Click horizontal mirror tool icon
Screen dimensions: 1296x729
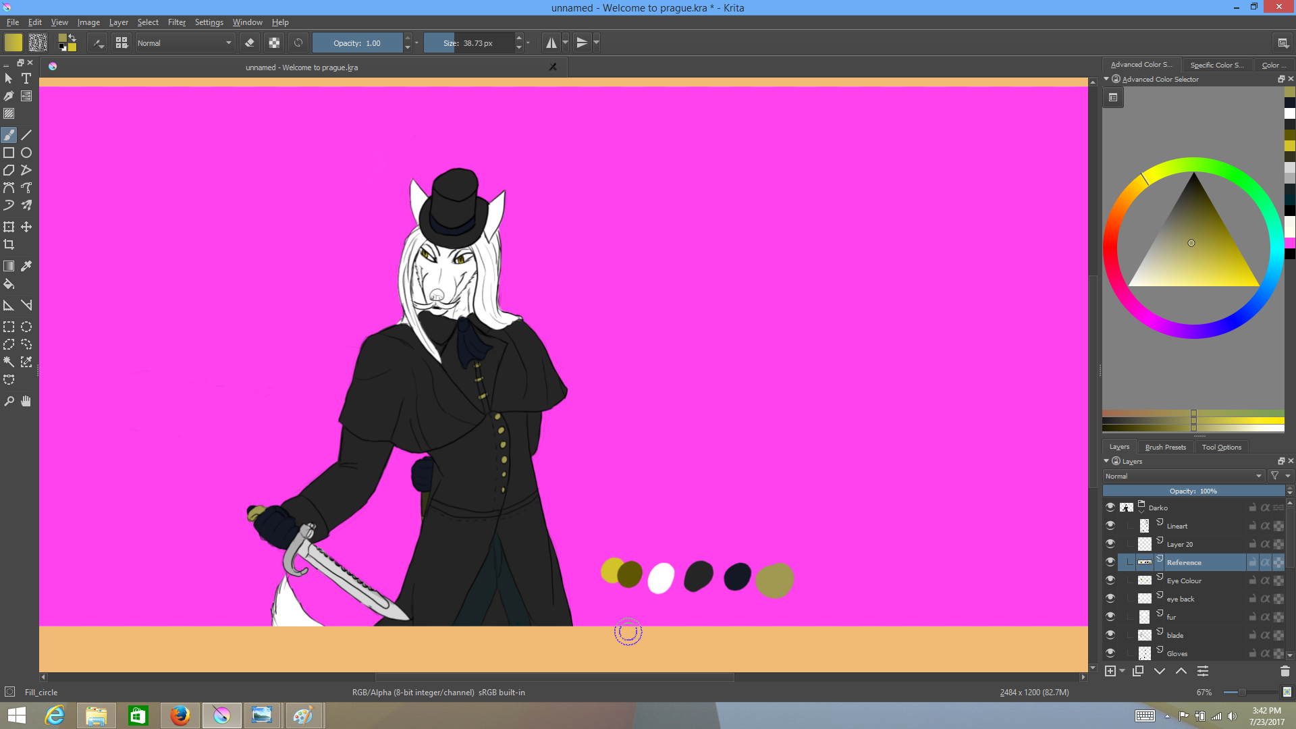551,43
